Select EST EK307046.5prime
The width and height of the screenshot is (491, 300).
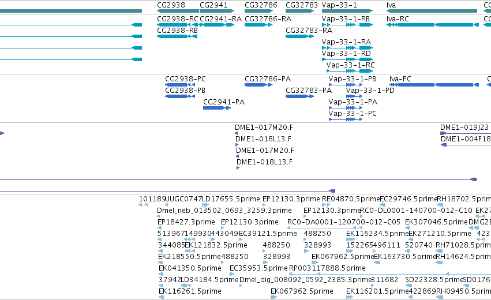click(x=436, y=222)
